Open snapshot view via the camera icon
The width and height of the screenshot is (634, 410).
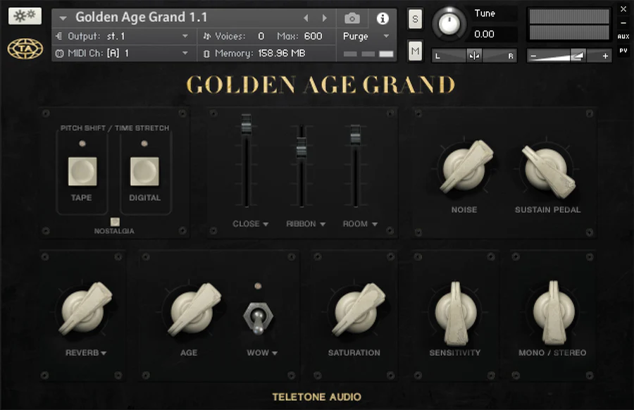(x=352, y=17)
